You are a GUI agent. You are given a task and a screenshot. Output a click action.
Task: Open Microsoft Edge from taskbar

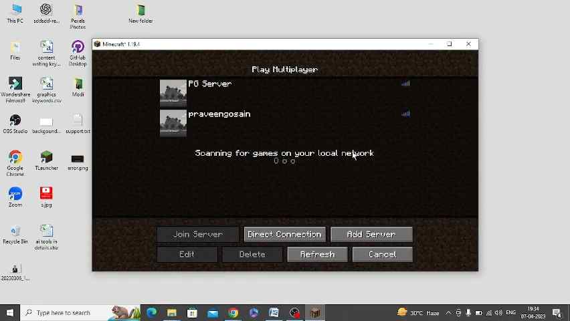pos(151,312)
